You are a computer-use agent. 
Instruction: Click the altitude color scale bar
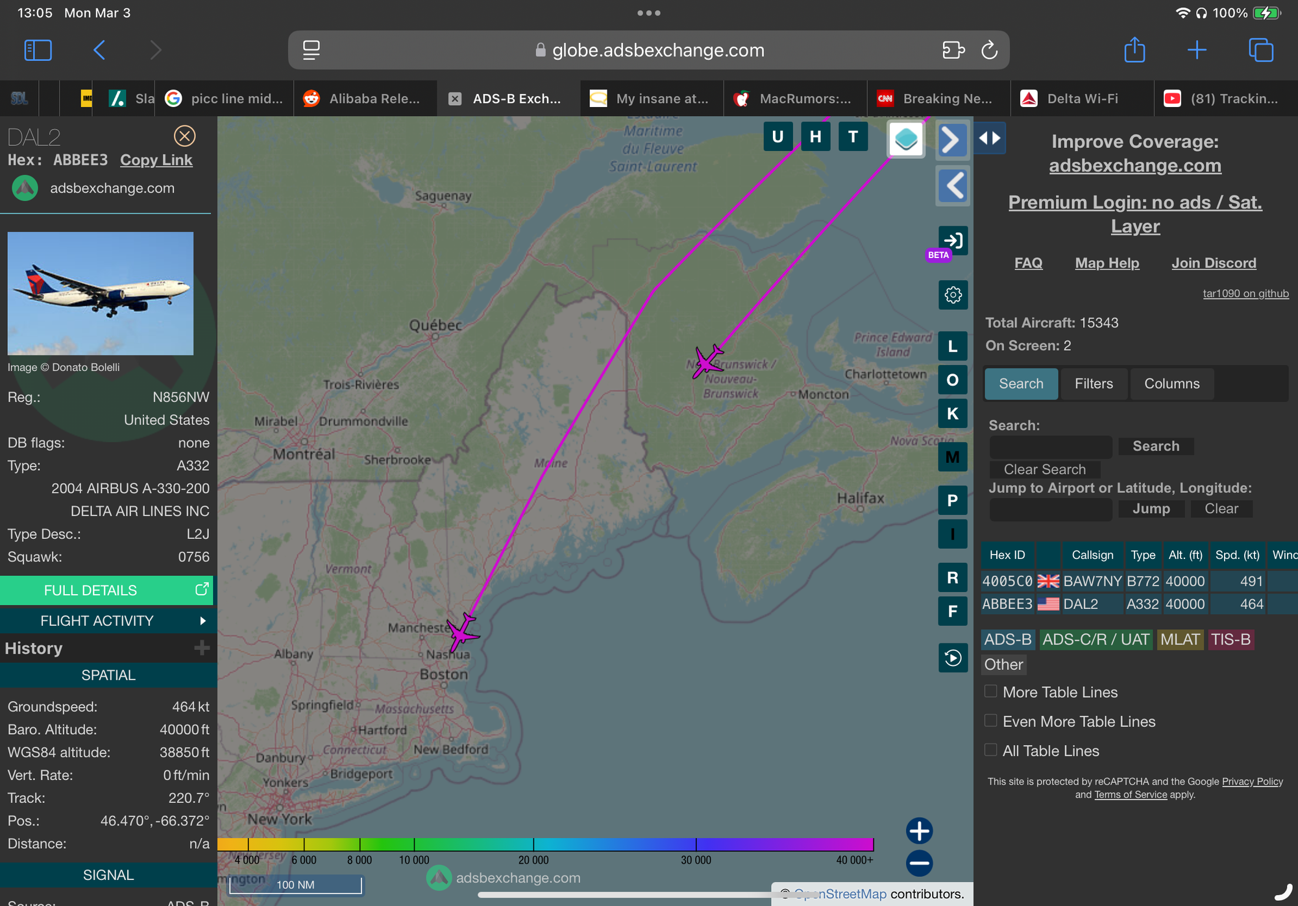point(545,844)
